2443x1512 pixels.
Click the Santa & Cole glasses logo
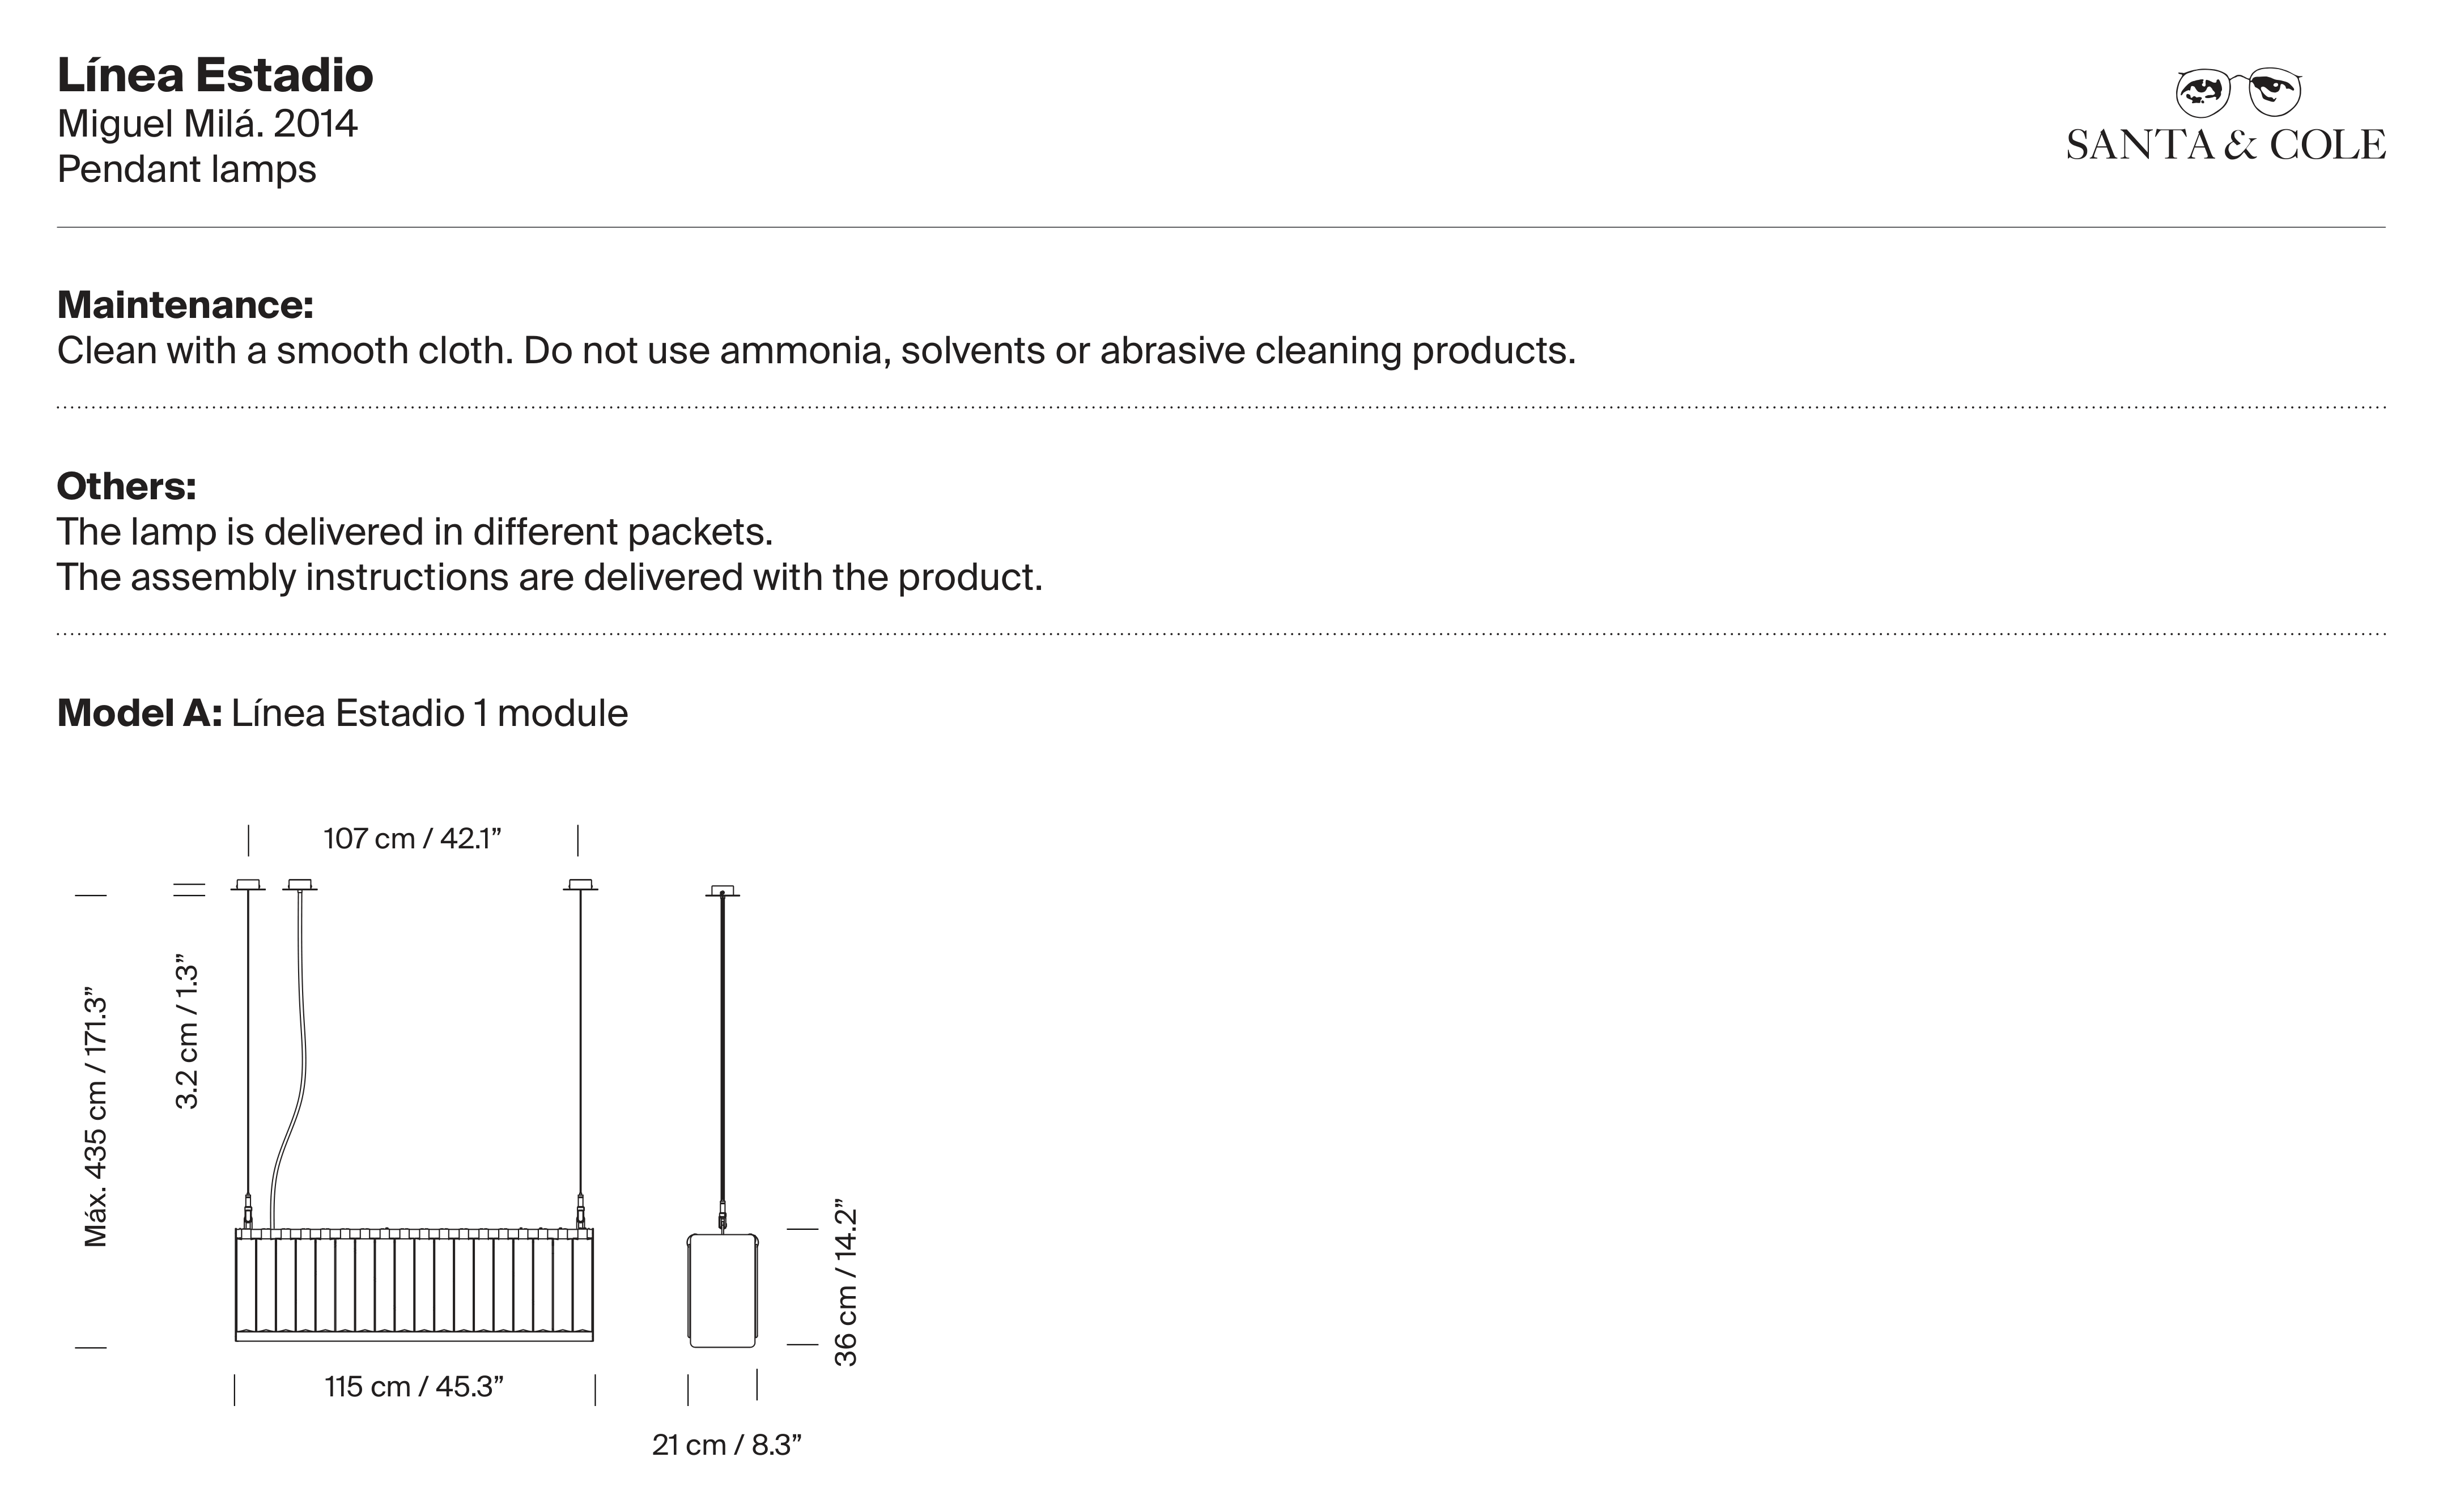[x=2239, y=92]
